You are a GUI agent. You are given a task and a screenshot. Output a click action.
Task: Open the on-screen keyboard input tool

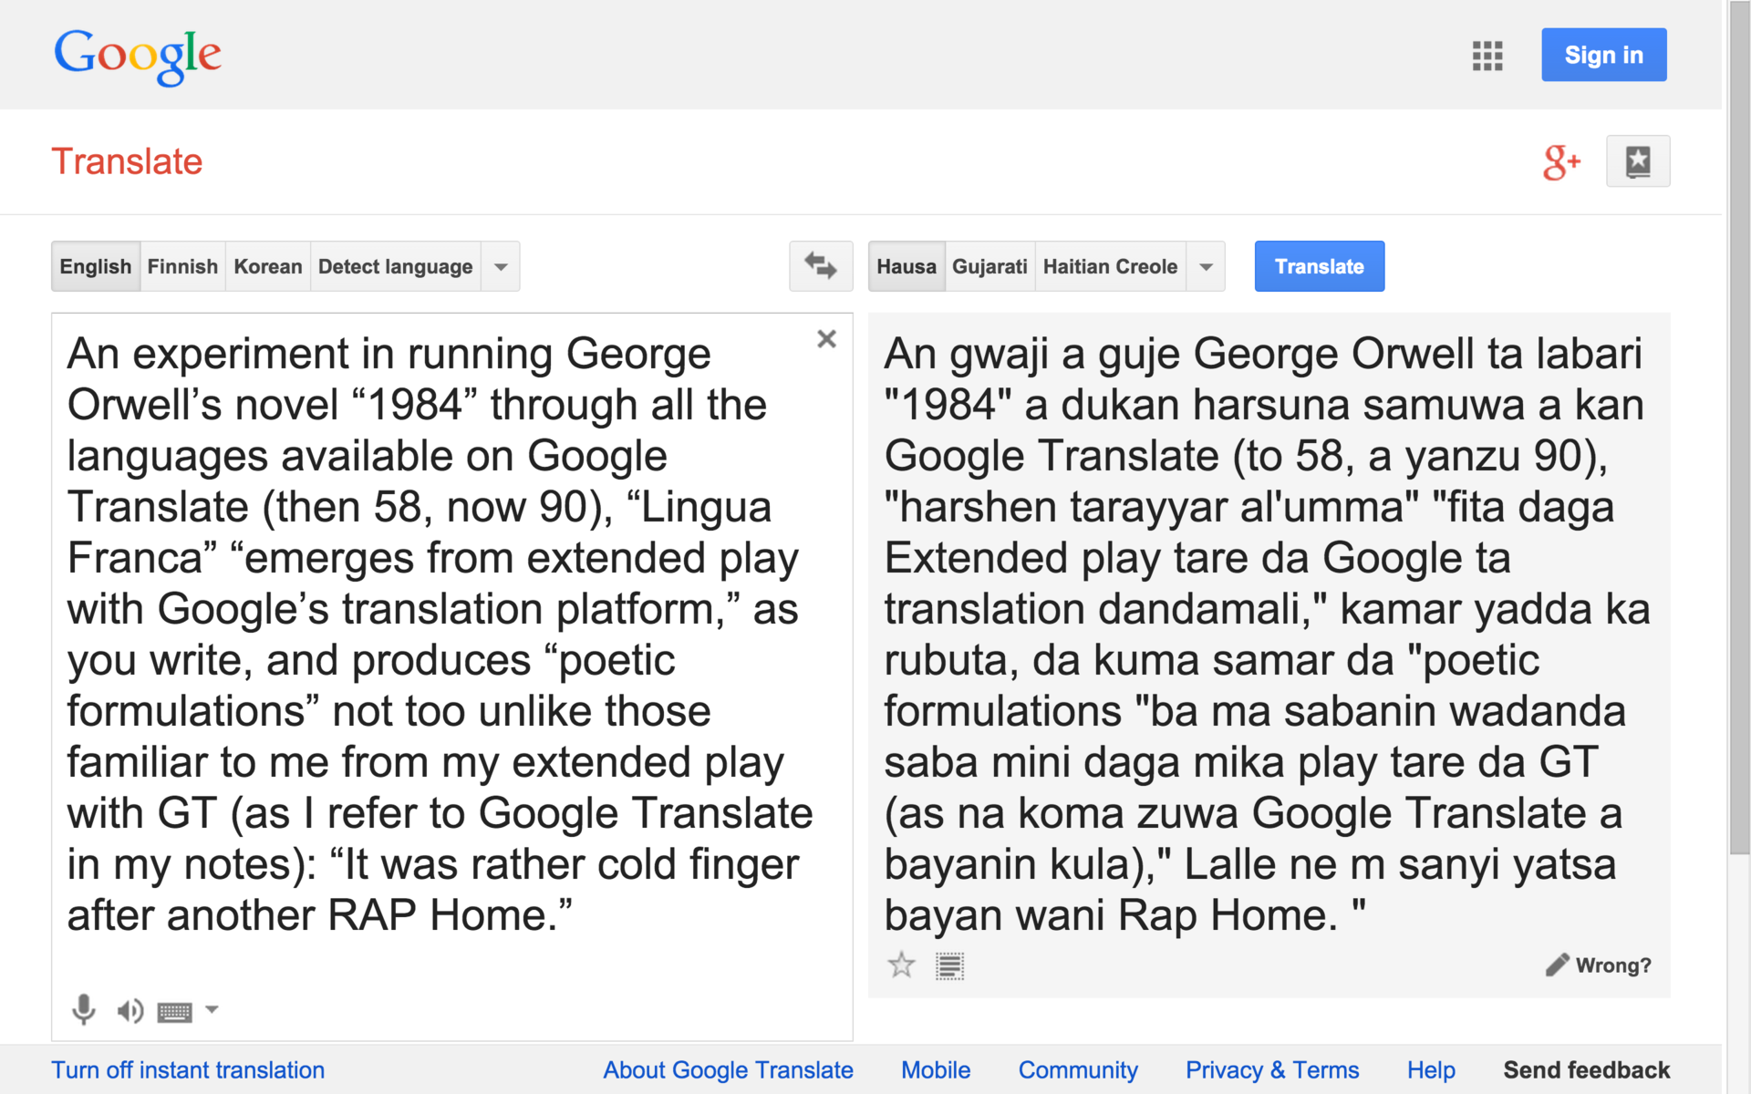click(x=174, y=1011)
